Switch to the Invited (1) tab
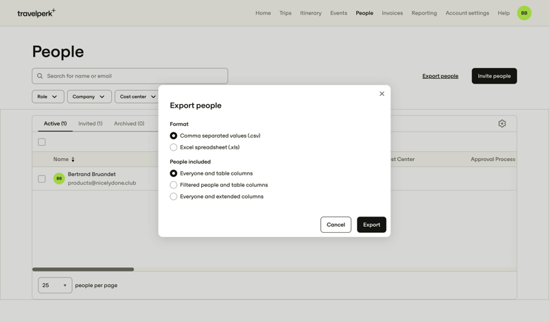 click(x=91, y=124)
